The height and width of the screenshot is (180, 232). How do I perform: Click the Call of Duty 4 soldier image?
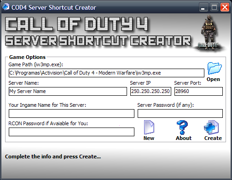(x=209, y=33)
